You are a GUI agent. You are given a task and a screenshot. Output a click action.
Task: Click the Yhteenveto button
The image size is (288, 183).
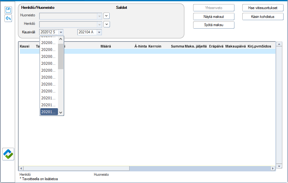[x=214, y=8]
